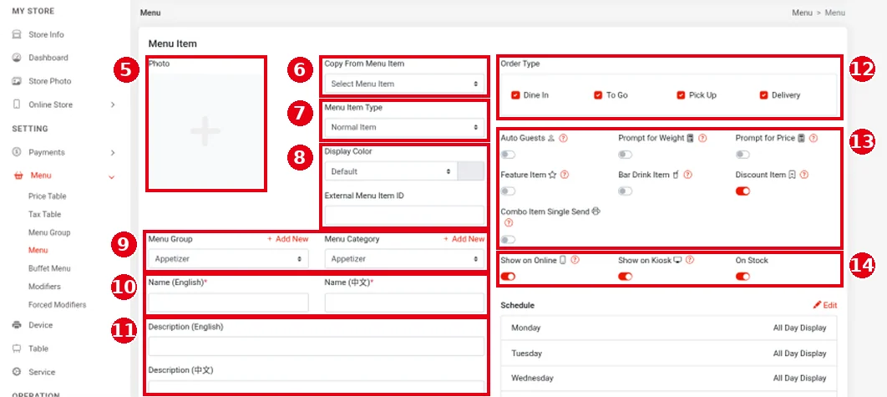The width and height of the screenshot is (887, 397).
Task: Click the first Menu breadcrumb link
Action: click(802, 13)
